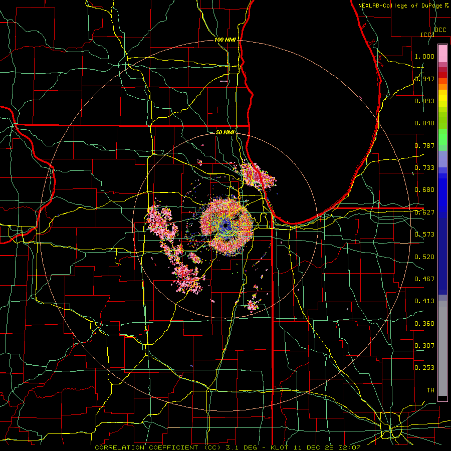Select the 0.733 scale value
Screen dimensions: 451x451
[x=424, y=168]
